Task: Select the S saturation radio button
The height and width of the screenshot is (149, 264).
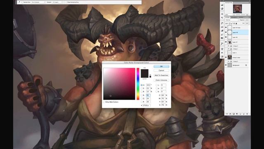Action: 141,88
